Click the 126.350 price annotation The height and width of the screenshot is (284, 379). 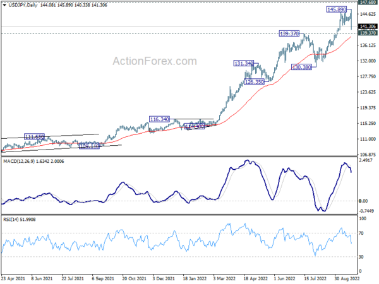pyautogui.click(x=254, y=82)
